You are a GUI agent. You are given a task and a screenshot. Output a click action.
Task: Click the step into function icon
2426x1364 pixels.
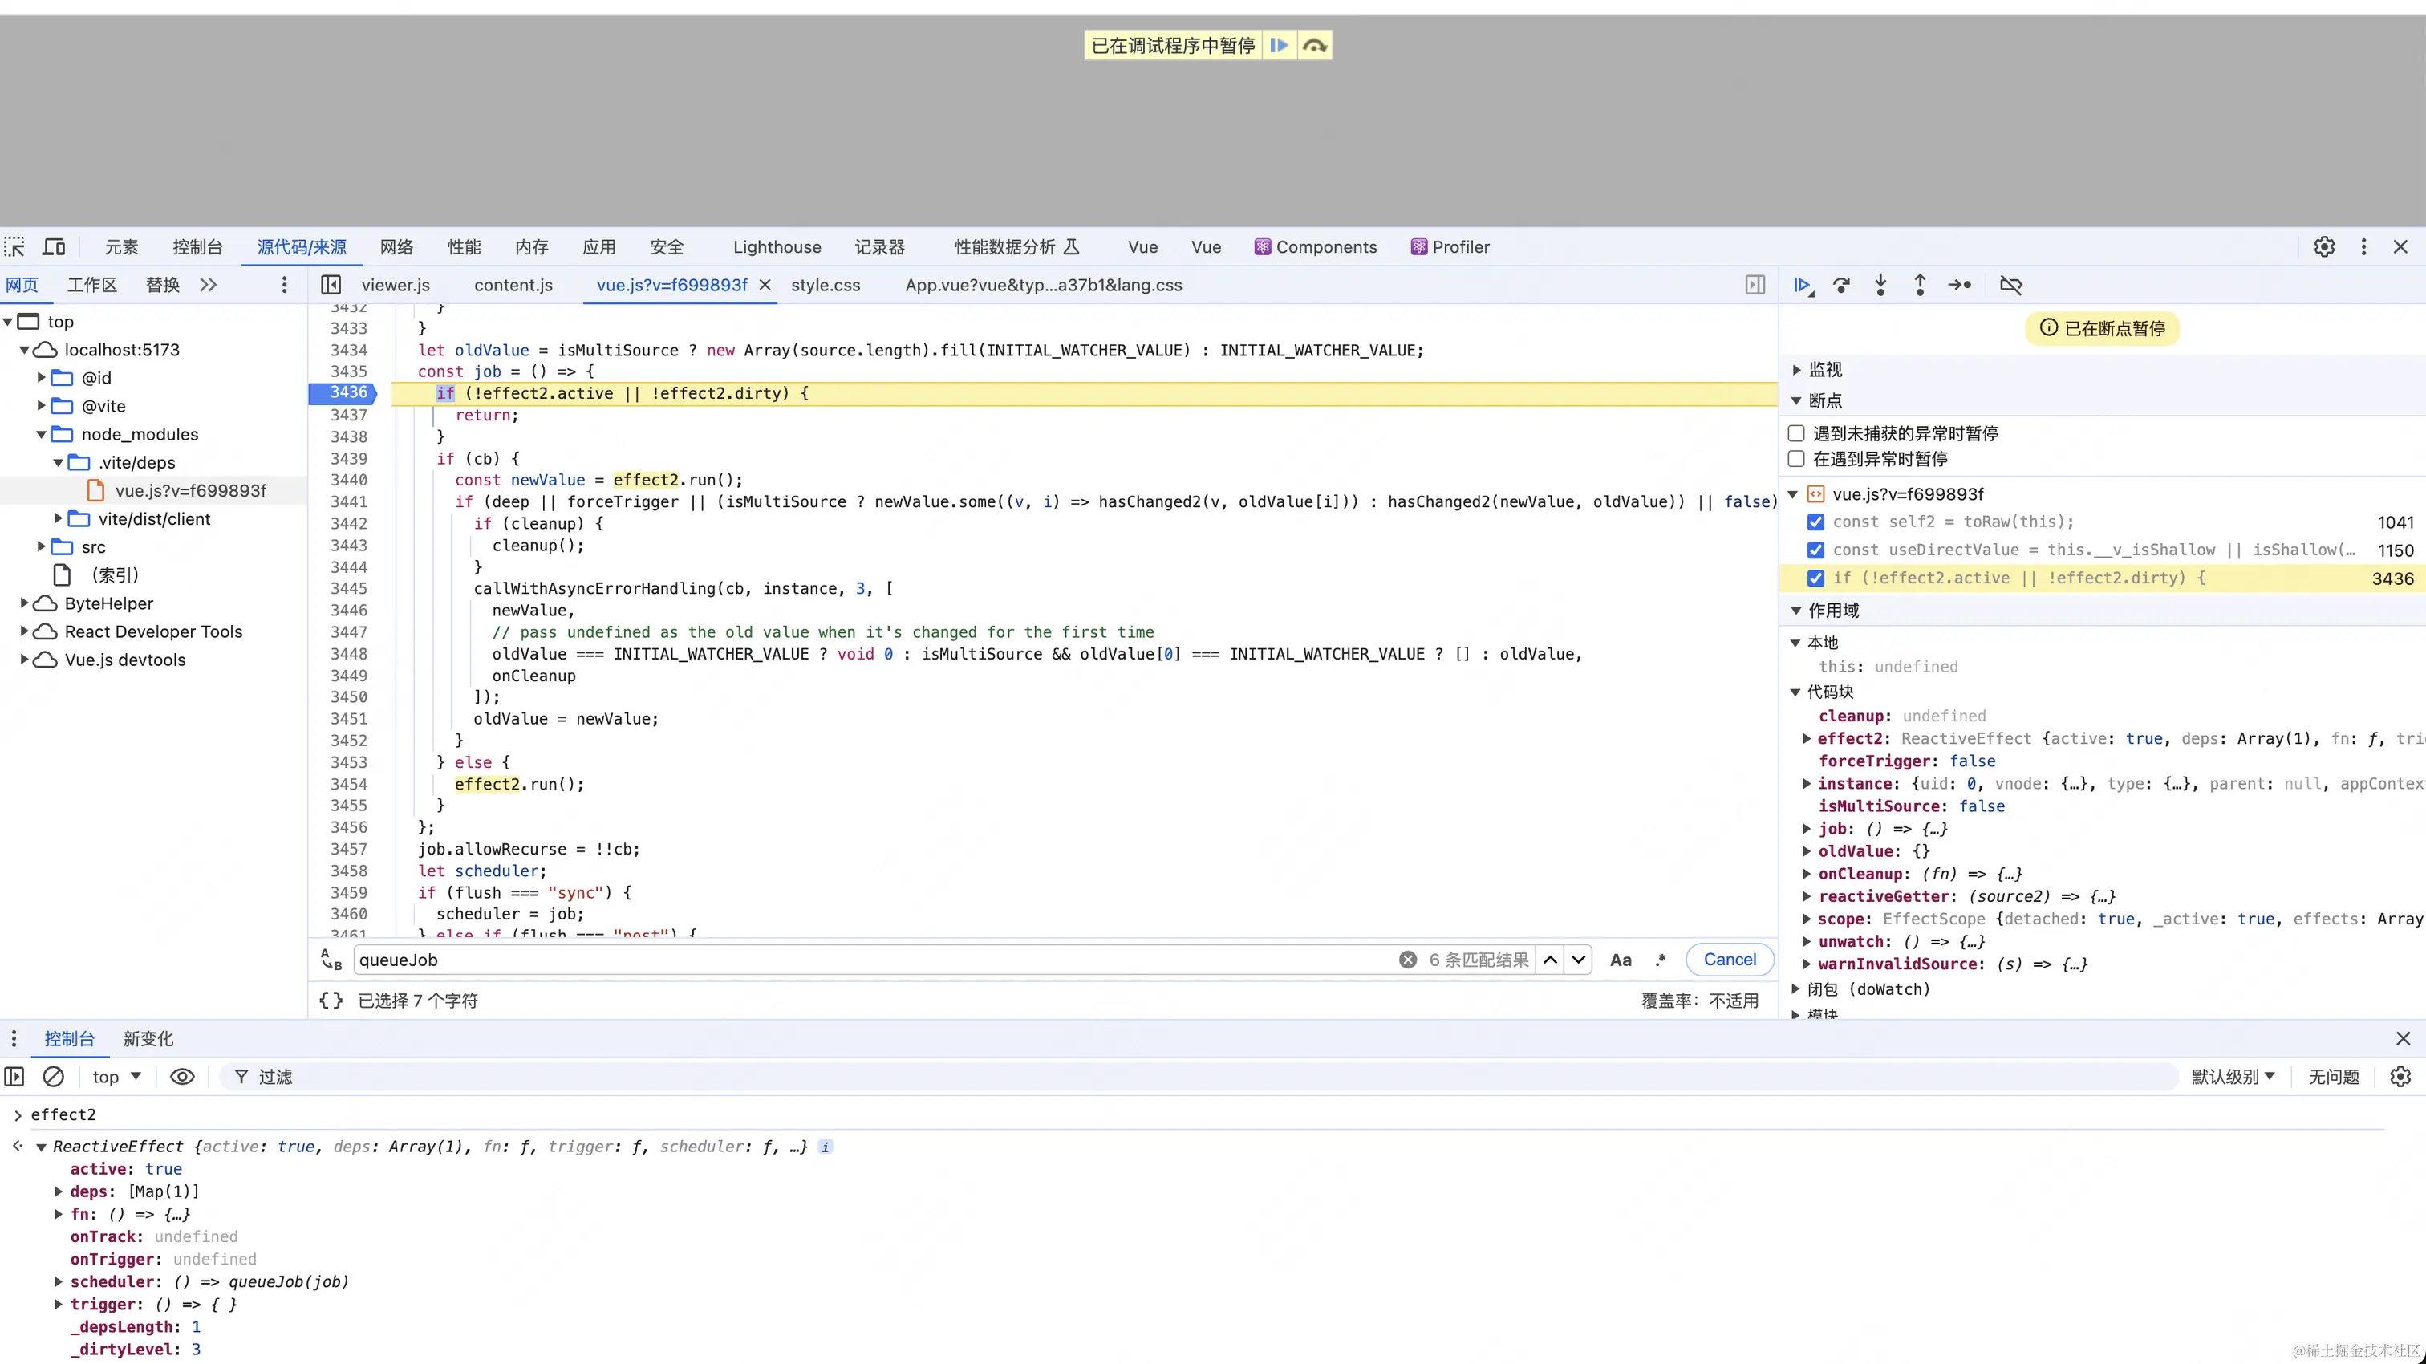[1880, 286]
